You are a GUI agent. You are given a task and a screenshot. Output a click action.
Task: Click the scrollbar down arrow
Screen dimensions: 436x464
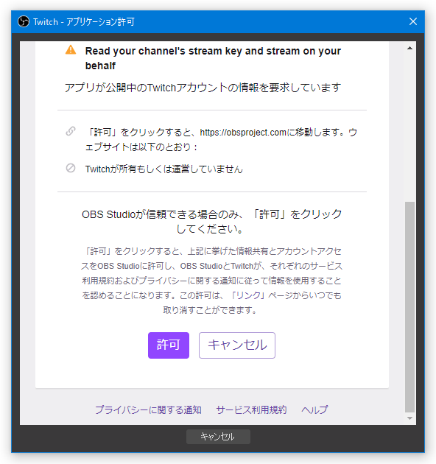pos(410,418)
